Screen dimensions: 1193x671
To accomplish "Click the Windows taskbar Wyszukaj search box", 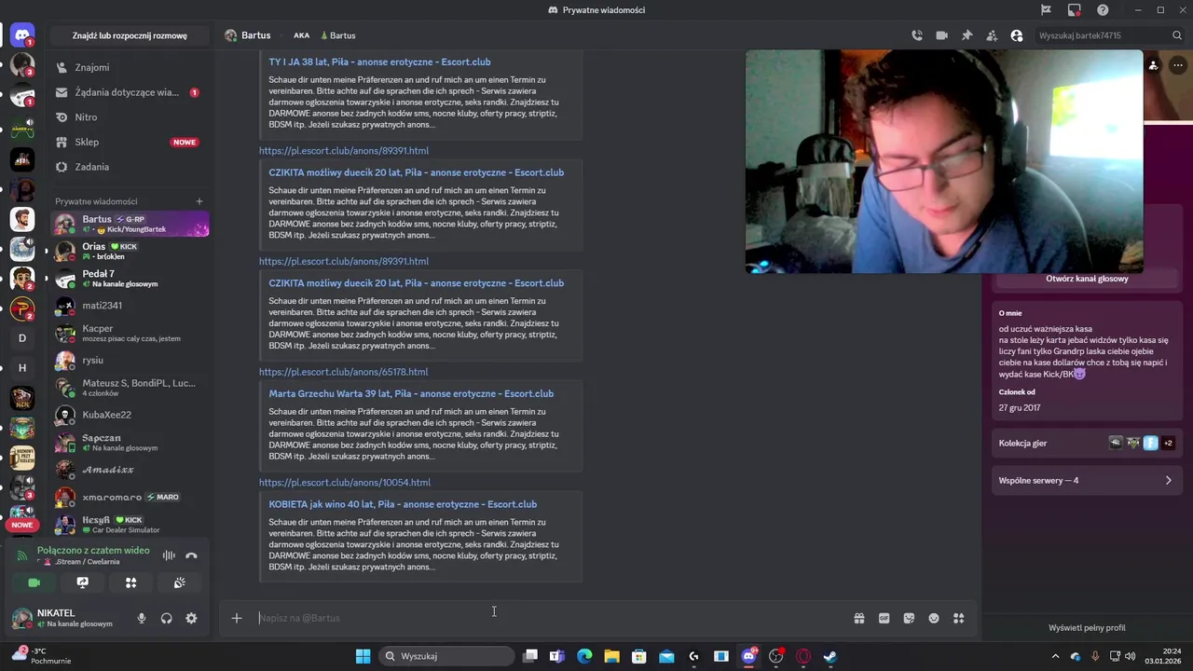I will (446, 656).
